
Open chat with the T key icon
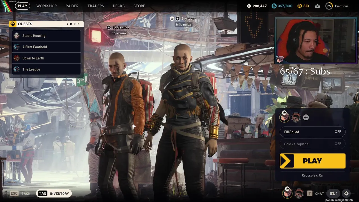click(x=309, y=193)
